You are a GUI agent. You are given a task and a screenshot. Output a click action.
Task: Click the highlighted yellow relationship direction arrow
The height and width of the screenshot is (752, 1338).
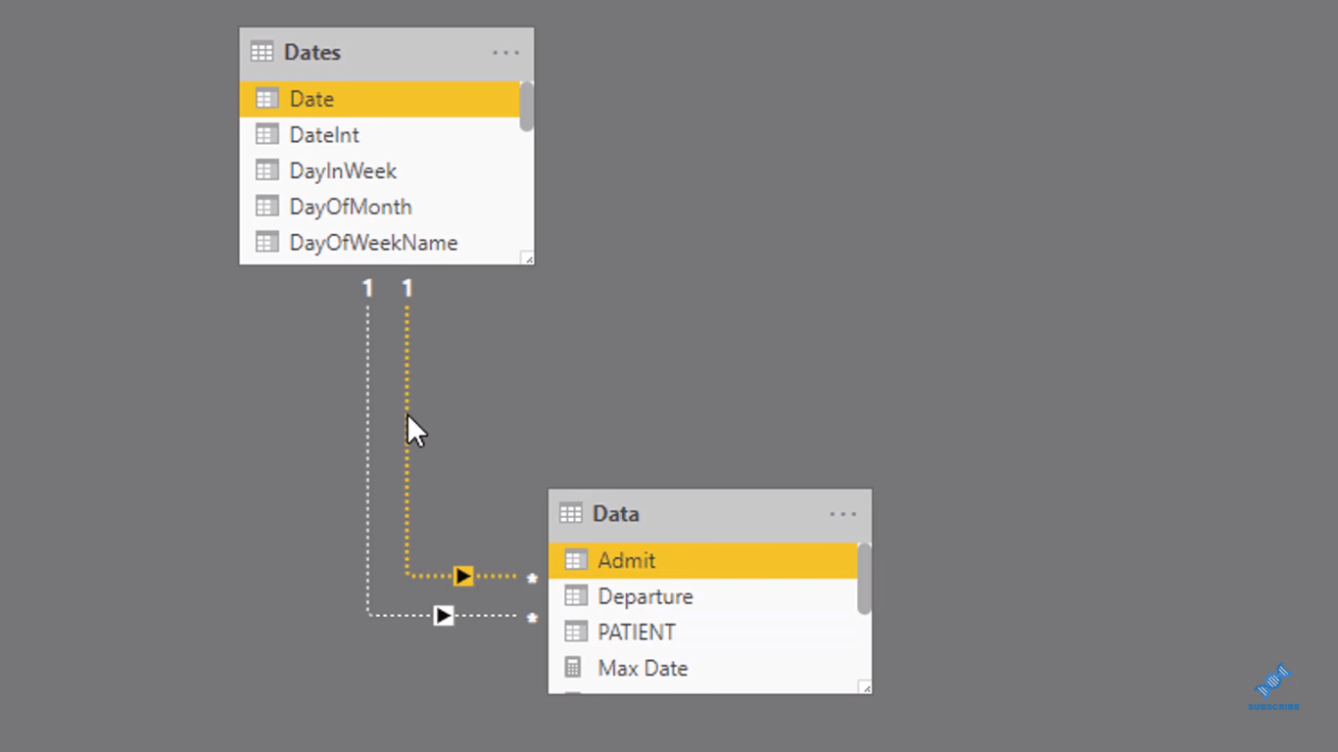pyautogui.click(x=463, y=576)
